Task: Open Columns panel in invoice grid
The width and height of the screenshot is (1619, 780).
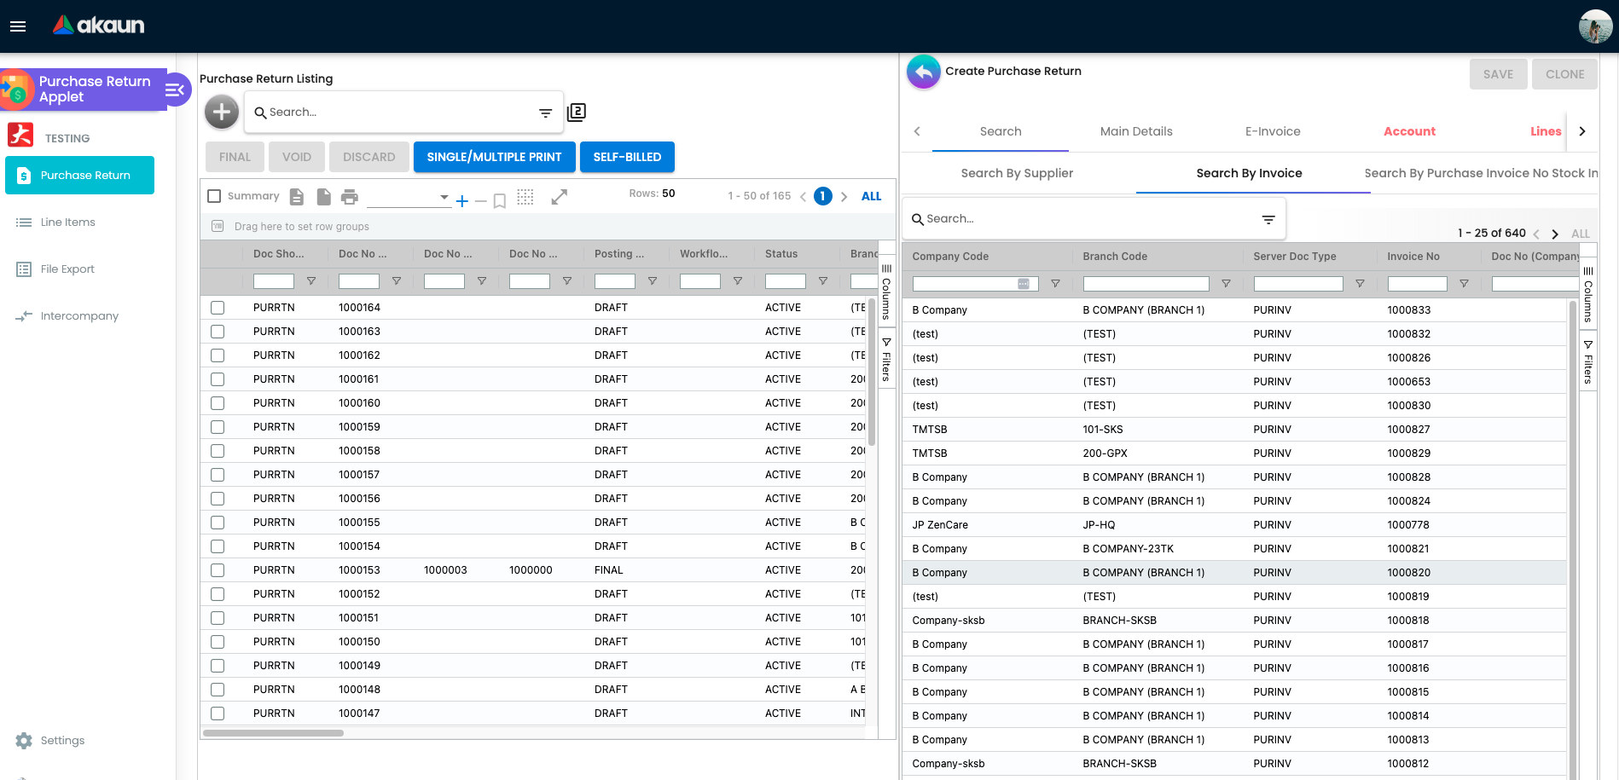Action: 1588,295
